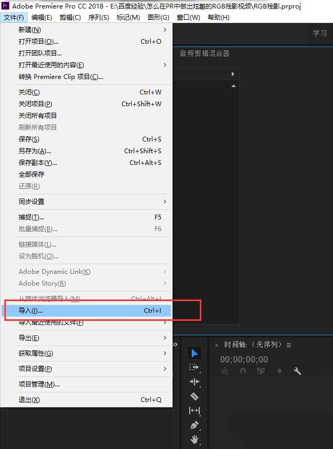The width and height of the screenshot is (333, 449).
Task: Open timeline display settings wrench
Action: [x=297, y=372]
